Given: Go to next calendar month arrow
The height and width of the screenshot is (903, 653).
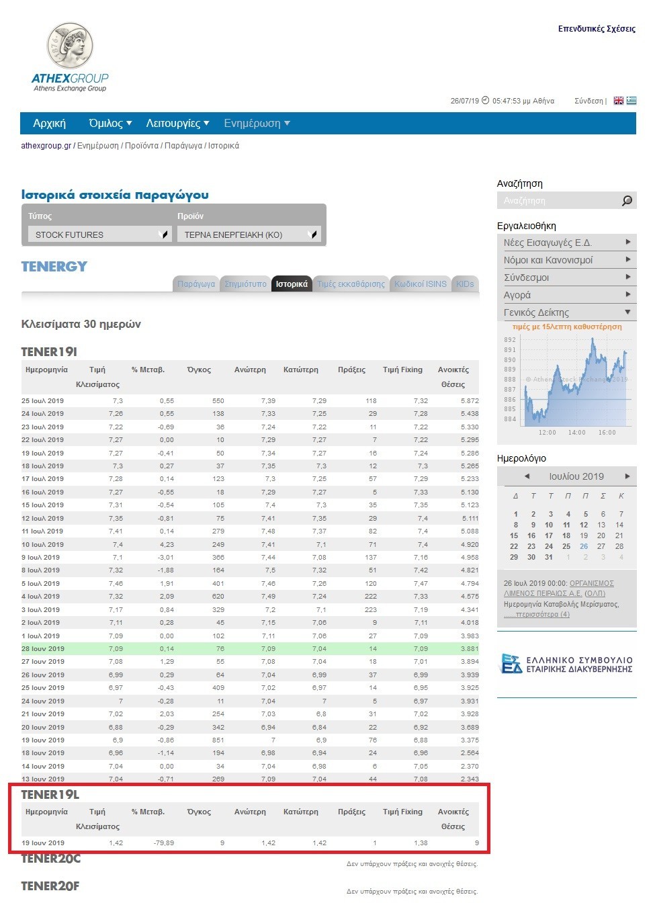Looking at the screenshot, I should (x=627, y=476).
